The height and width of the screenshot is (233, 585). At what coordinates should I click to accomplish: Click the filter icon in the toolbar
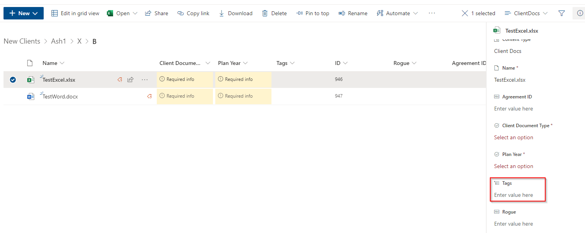point(562,13)
